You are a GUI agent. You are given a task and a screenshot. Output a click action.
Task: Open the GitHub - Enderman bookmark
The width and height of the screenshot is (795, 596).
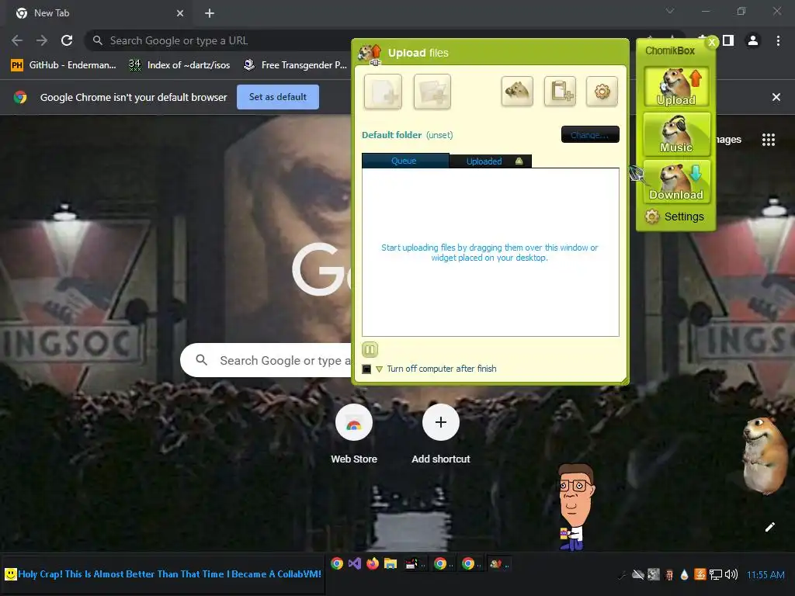64,65
